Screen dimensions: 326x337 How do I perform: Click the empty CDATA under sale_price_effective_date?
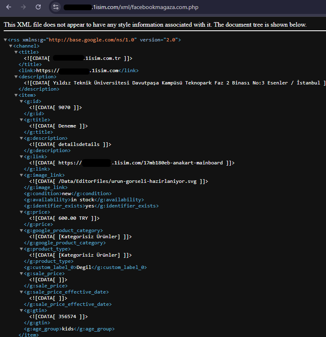[x=48, y=298]
